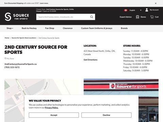Click the phone number (705) 325-1672

click(12, 67)
